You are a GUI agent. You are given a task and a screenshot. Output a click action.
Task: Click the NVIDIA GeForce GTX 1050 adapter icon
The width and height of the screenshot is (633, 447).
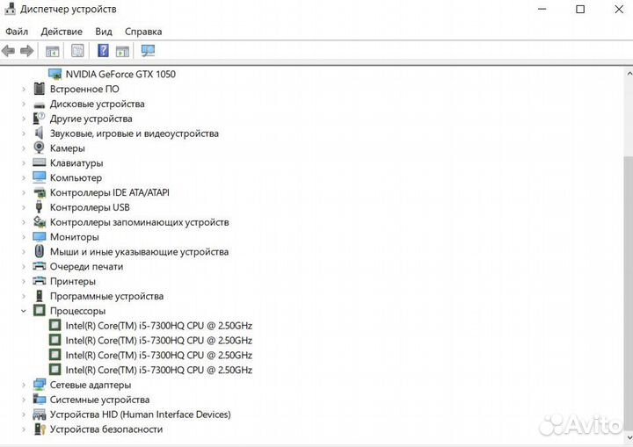point(55,74)
